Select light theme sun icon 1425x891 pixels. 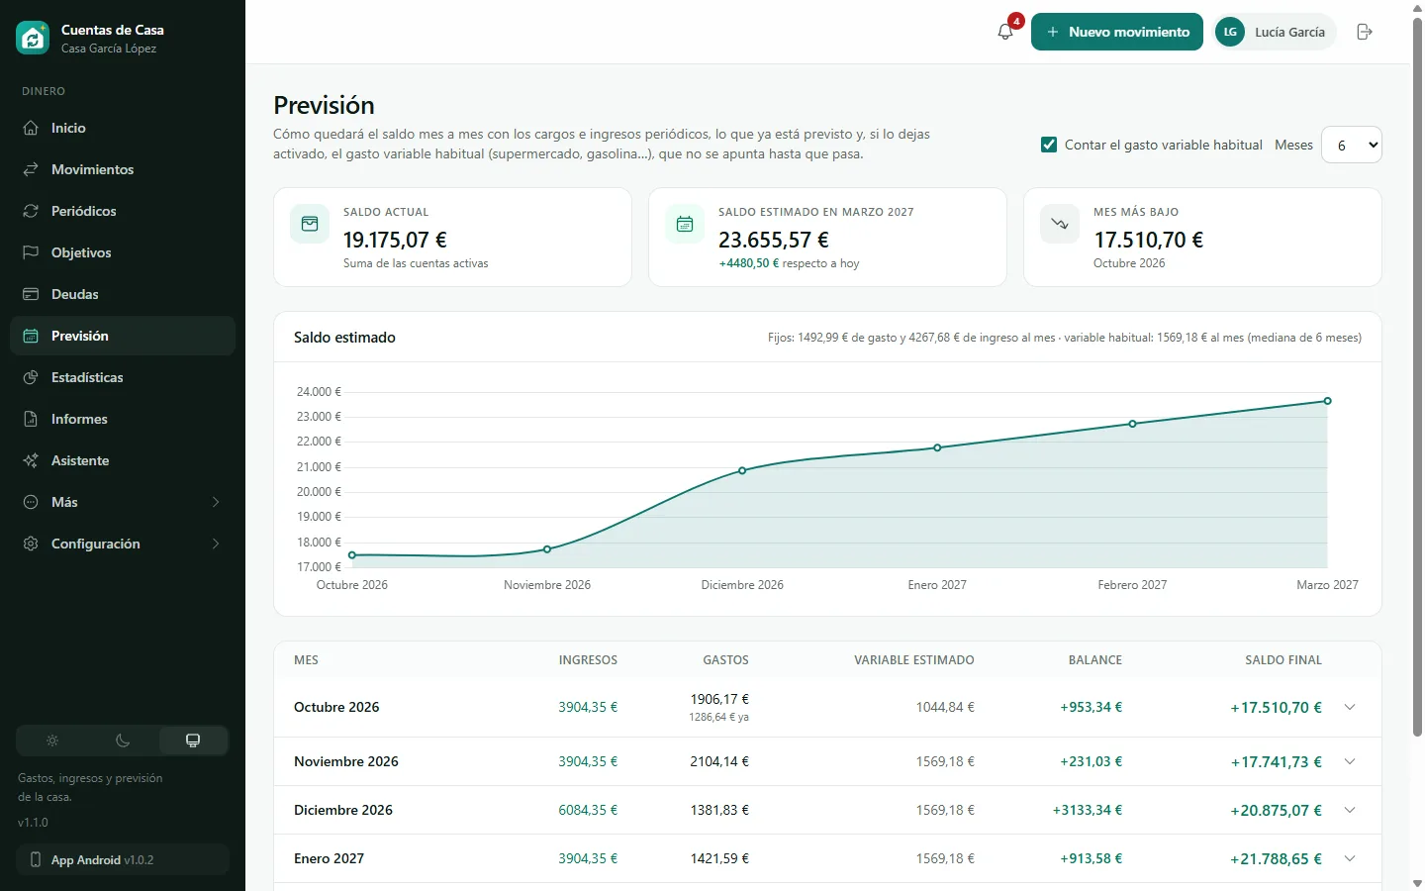52,741
